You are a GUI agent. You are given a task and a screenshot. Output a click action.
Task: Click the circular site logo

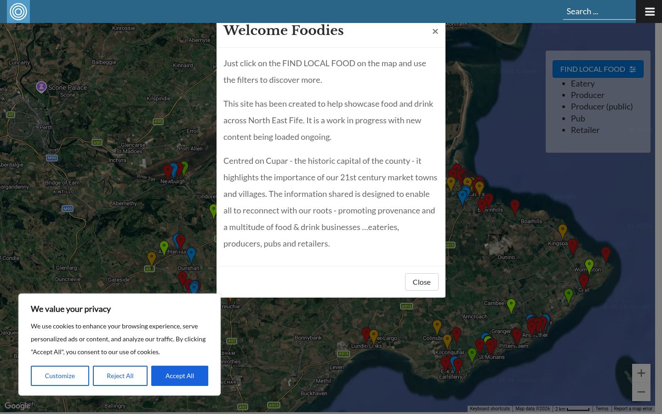[18, 11]
